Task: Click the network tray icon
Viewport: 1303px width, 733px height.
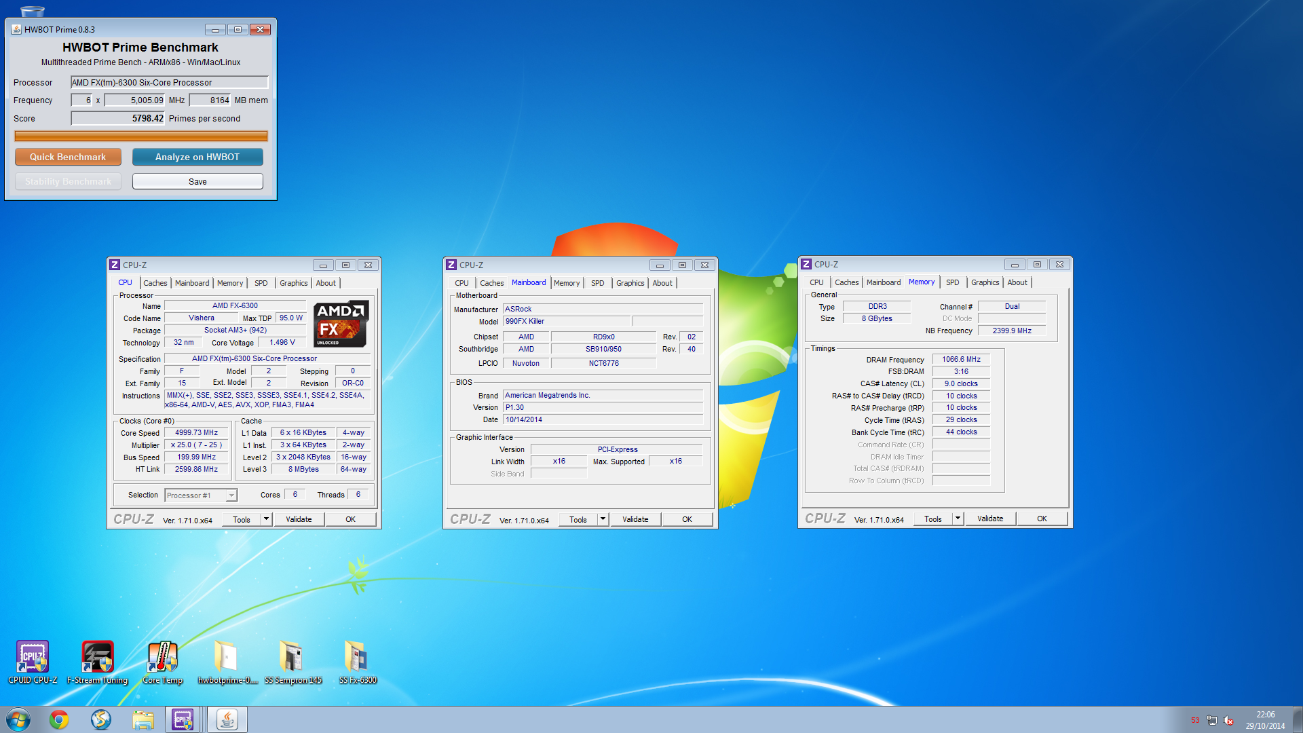Action: (1212, 721)
